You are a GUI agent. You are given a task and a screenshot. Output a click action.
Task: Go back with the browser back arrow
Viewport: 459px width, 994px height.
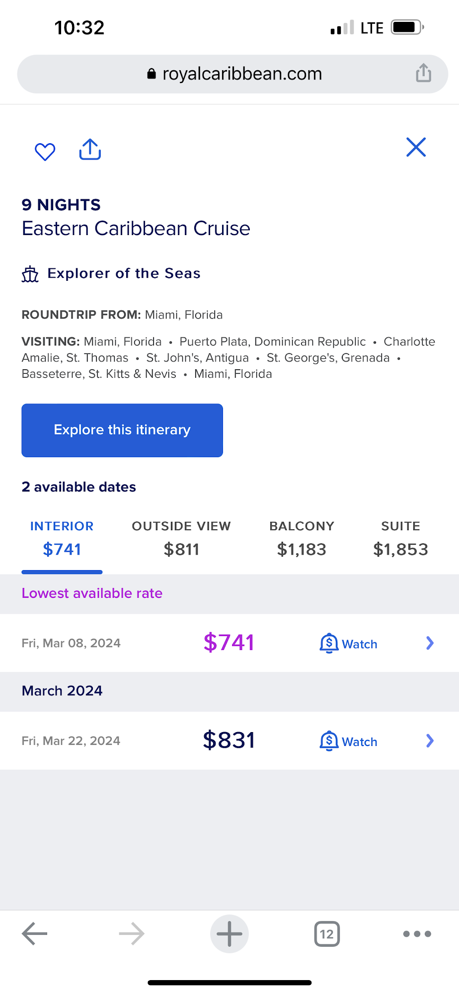[35, 934]
